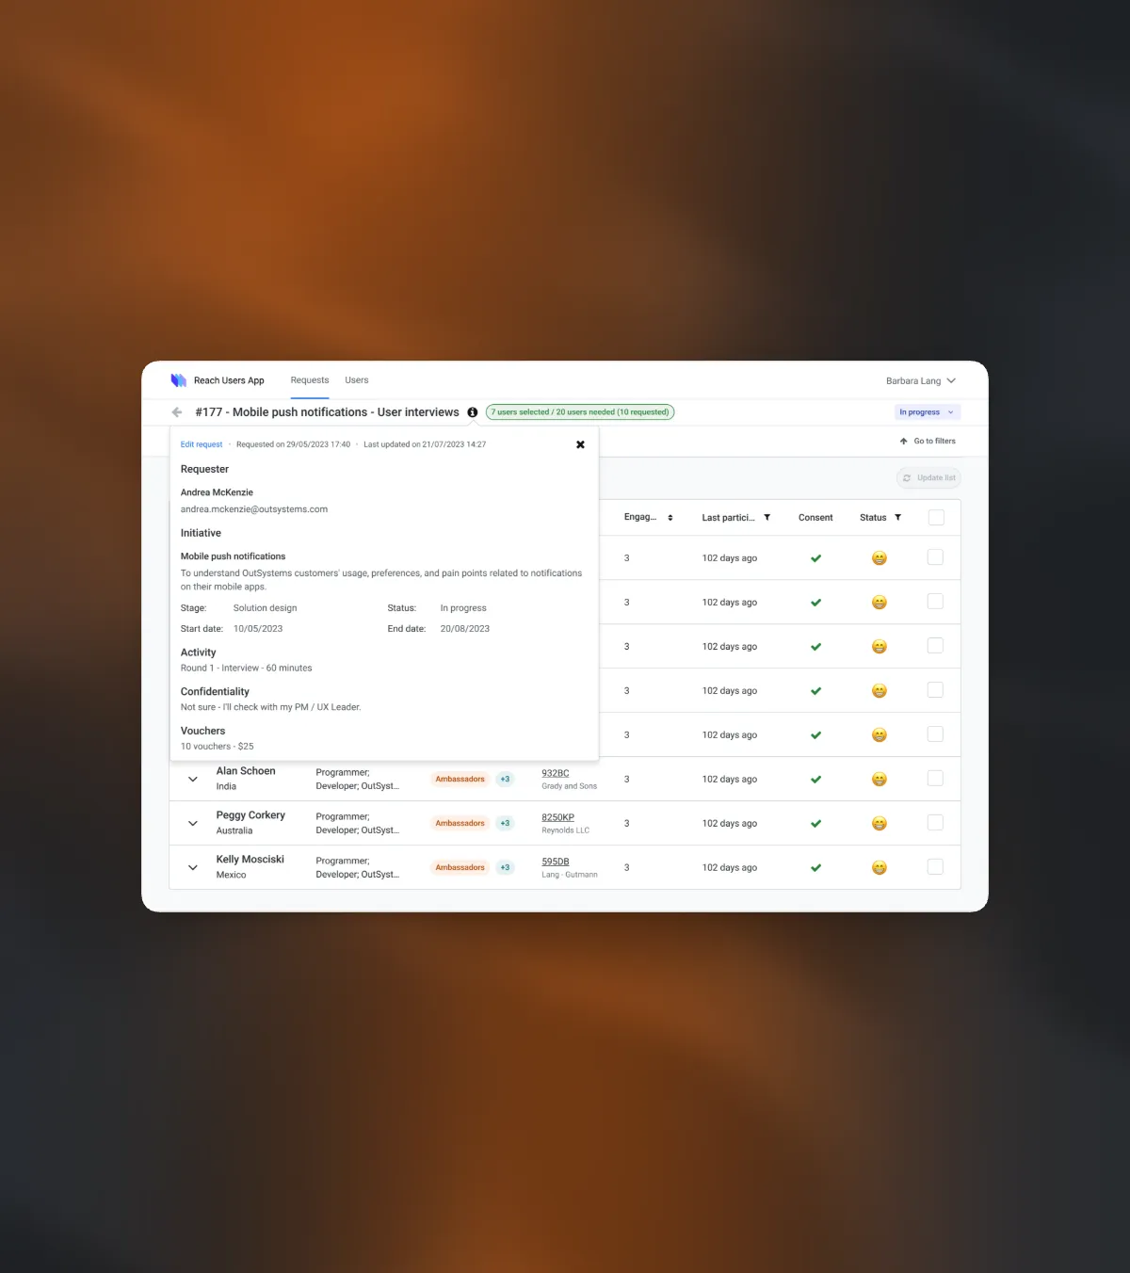Viewport: 1130px width, 1273px height.
Task: Click the Ambassadors tag for Peggy Corkery
Action: point(460,824)
